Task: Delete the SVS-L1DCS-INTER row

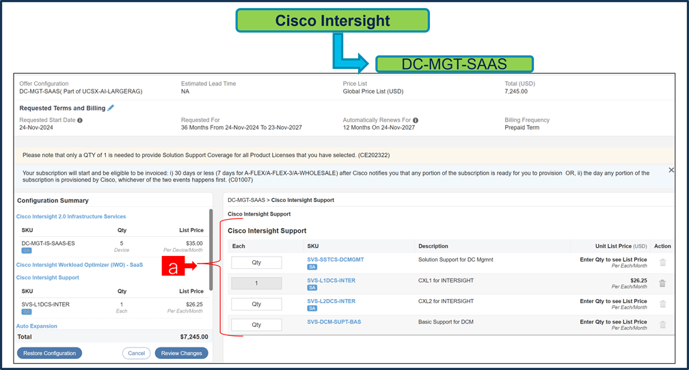Action: coord(662,283)
